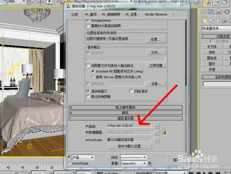231x174 pixels.
Task: Collapse the 名称和颜色 rollout
Action: [216, 77]
